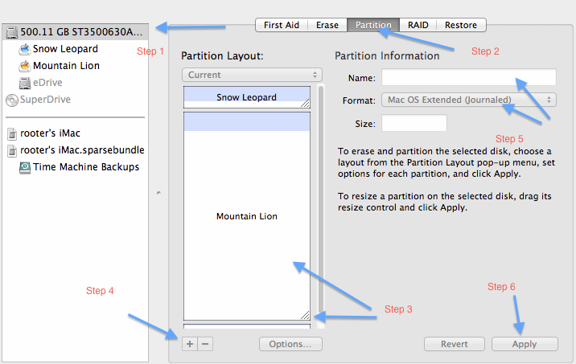Image resolution: width=576 pixels, height=364 pixels.
Task: Click the Revert button
Action: coord(455,344)
